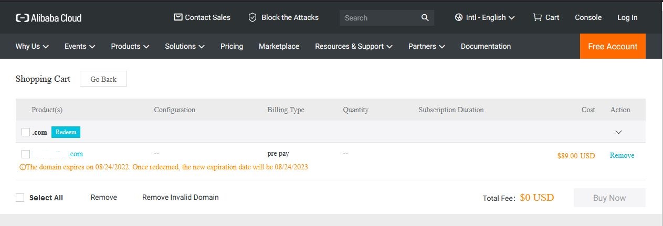Click the Alibaba Cloud logo
The image size is (663, 226).
coord(48,18)
